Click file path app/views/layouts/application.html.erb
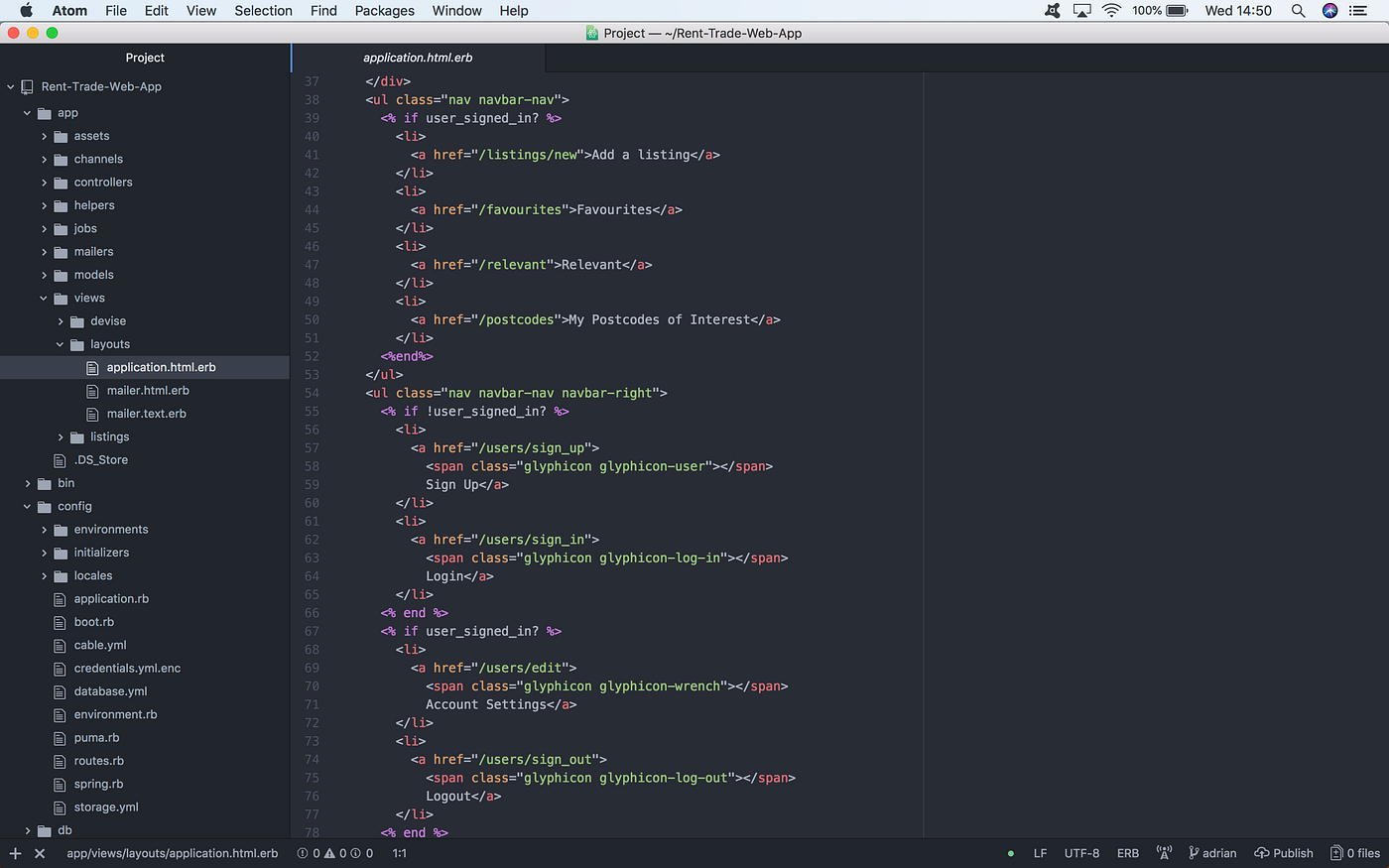 pyautogui.click(x=173, y=853)
